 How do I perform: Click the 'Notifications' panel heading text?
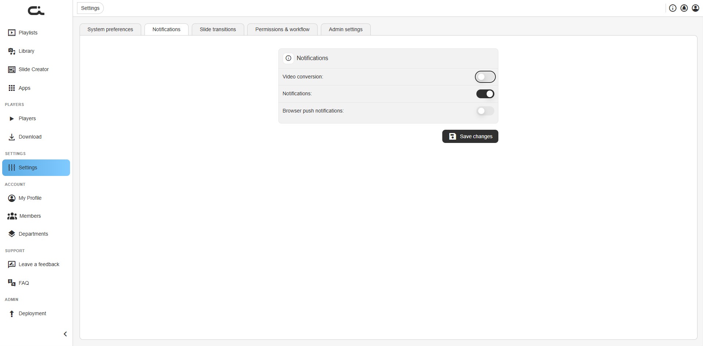(312, 58)
